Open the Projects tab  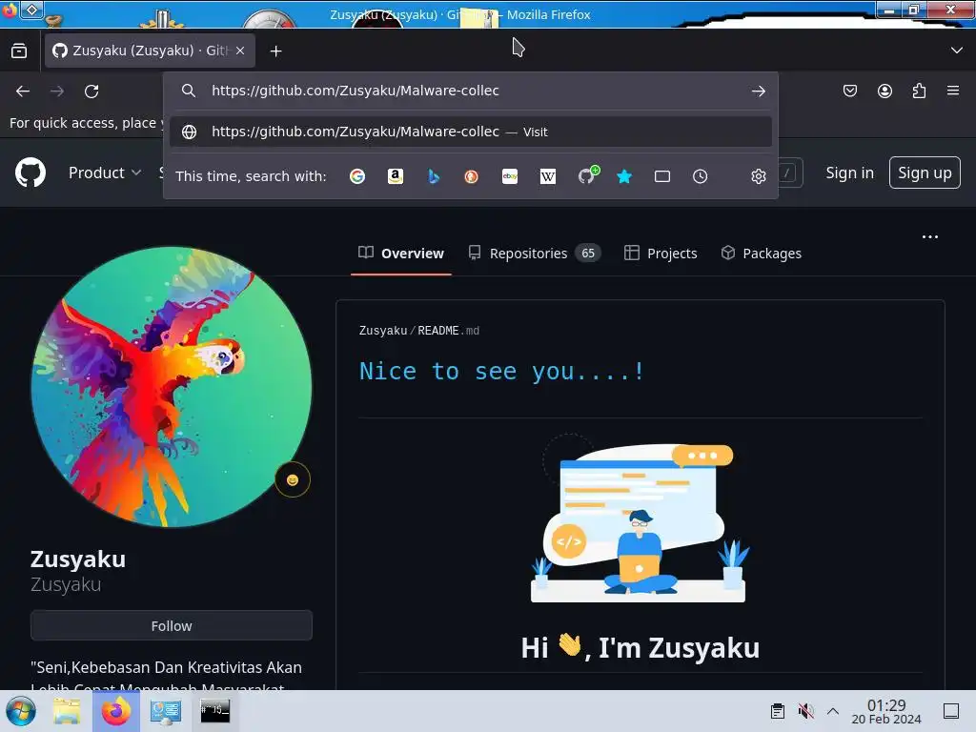coord(661,254)
